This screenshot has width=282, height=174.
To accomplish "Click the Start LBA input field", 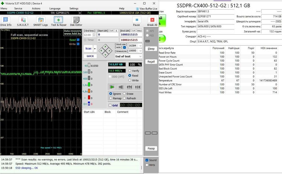I will pos(108,35).
